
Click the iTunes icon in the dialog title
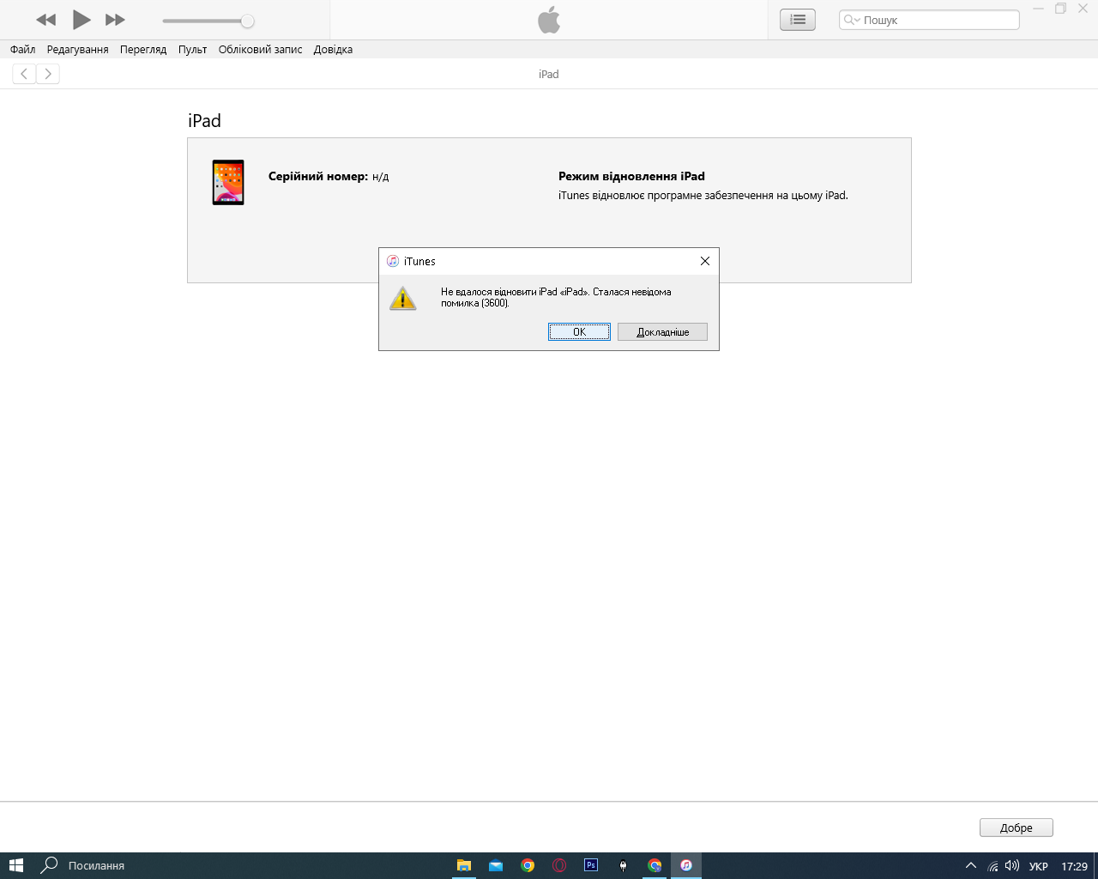[393, 261]
